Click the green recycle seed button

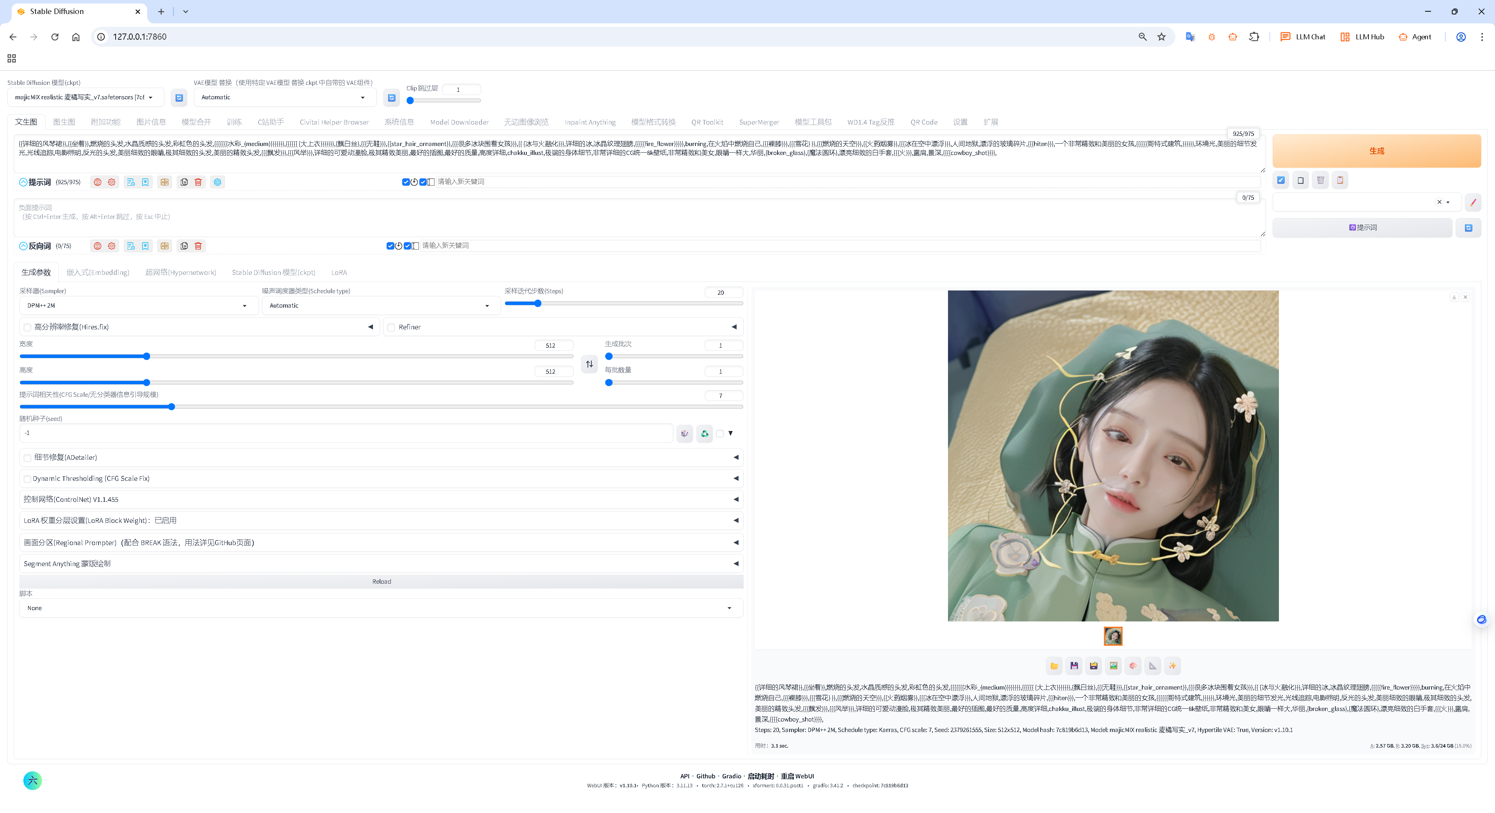pyautogui.click(x=705, y=433)
